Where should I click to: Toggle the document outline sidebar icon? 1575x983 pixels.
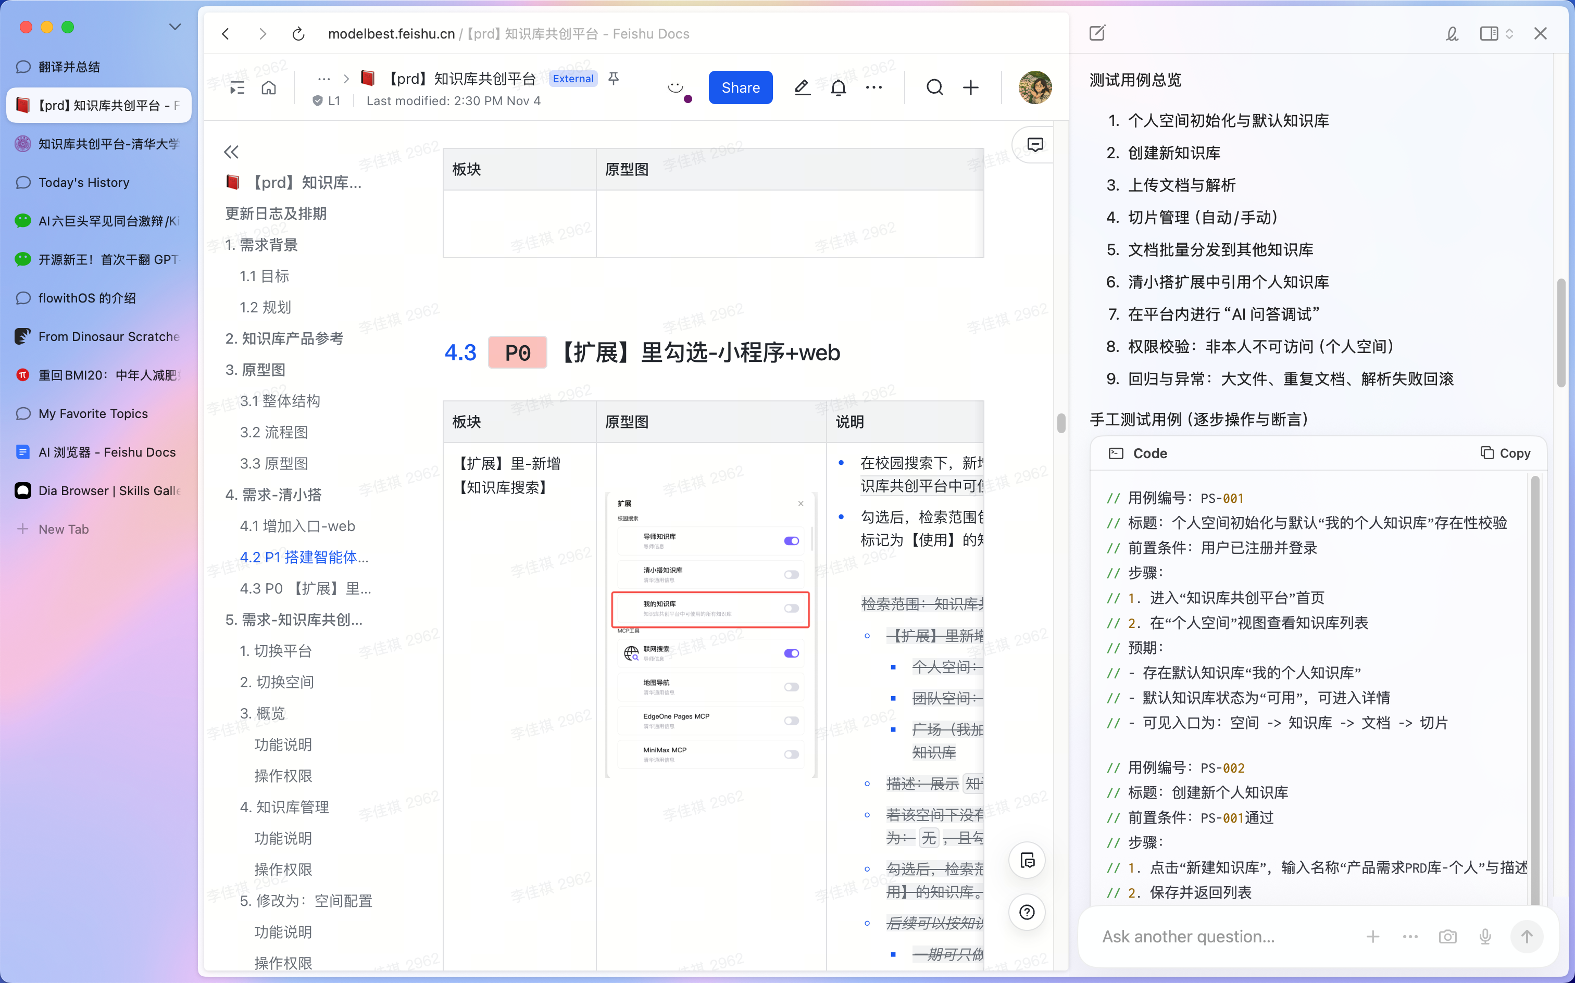238,88
